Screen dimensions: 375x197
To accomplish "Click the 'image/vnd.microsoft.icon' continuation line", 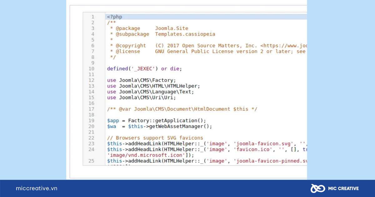I will coord(151,155).
